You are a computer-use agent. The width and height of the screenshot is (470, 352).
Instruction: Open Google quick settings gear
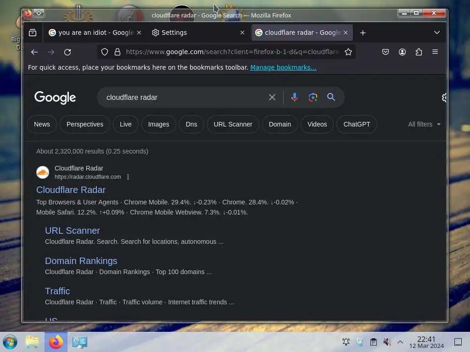(444, 97)
